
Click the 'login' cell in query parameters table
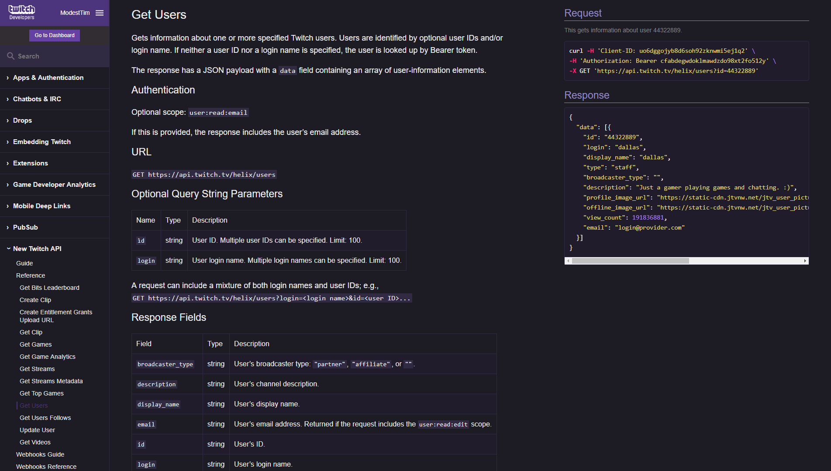tap(146, 261)
